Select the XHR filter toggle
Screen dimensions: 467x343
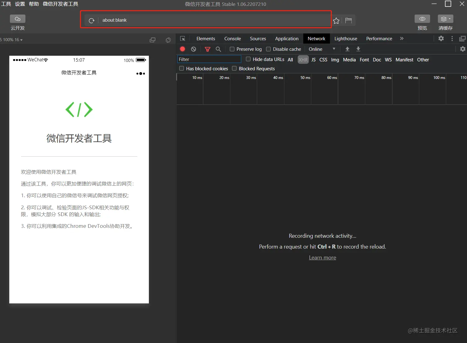(303, 59)
